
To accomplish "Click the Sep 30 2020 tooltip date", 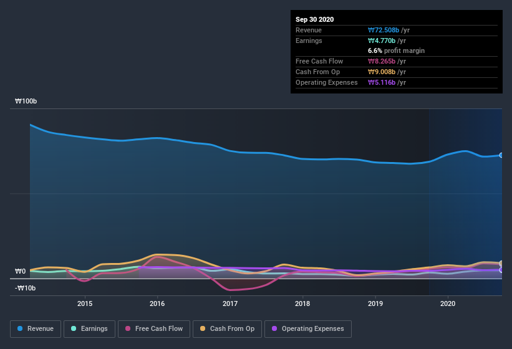I will click(314, 19).
